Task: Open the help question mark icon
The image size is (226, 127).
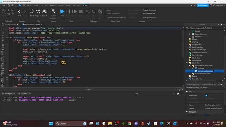Action: tap(211, 5)
